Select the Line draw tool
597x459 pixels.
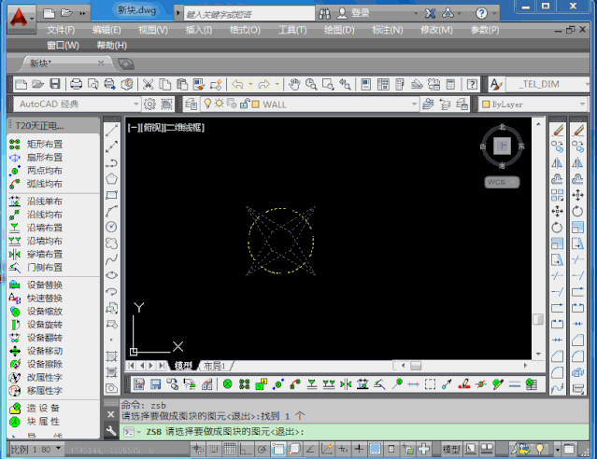[x=111, y=131]
